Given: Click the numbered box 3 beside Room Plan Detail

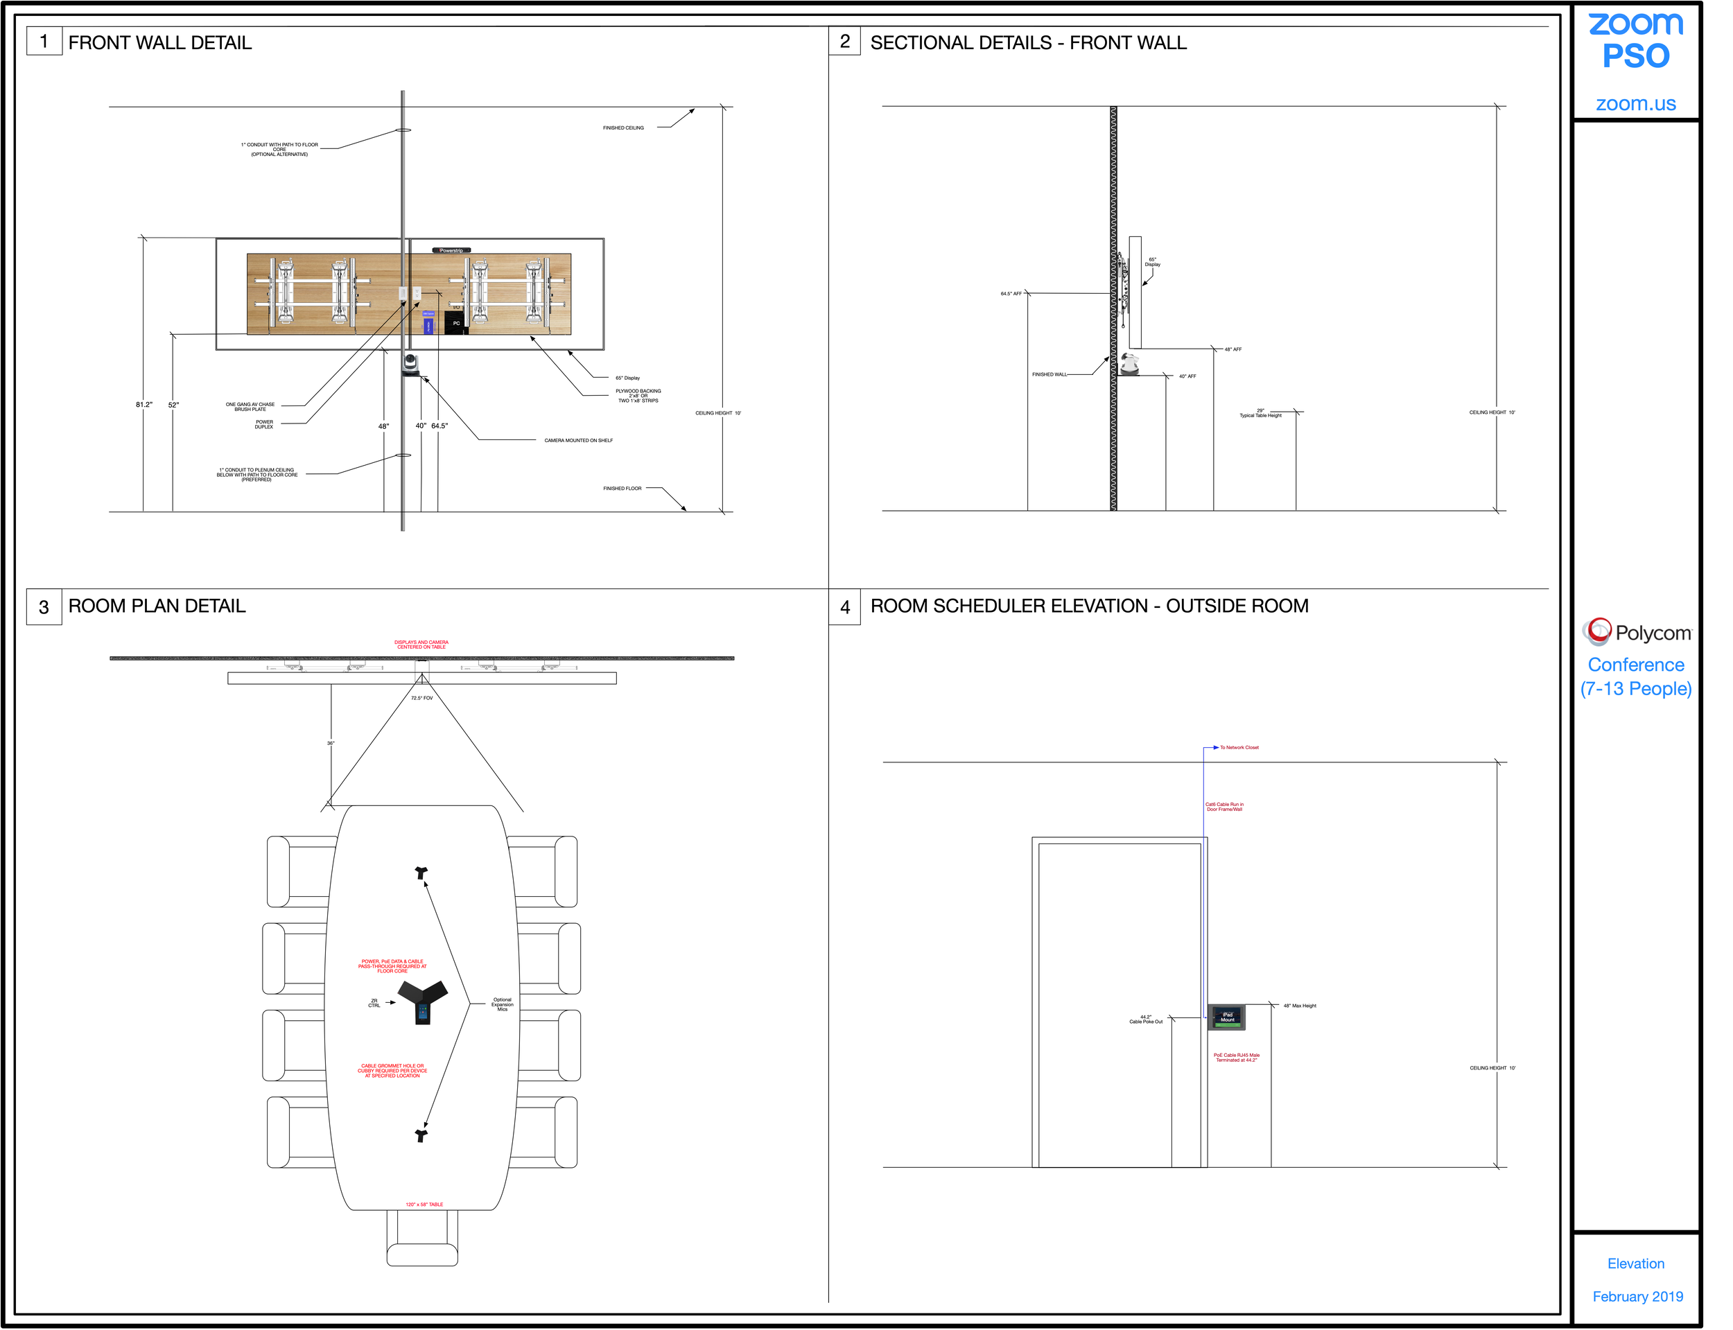Looking at the screenshot, I should click(44, 606).
